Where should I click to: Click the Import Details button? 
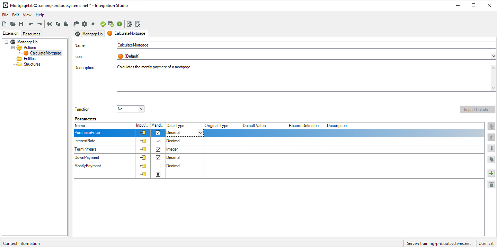(477, 109)
